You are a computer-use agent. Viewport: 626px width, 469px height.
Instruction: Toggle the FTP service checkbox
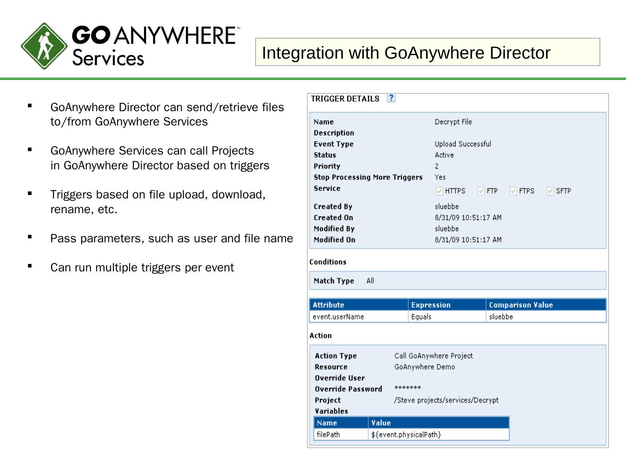pos(481,191)
